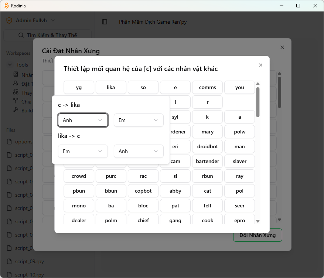Maximize the Rodinia window

pos(298,6)
